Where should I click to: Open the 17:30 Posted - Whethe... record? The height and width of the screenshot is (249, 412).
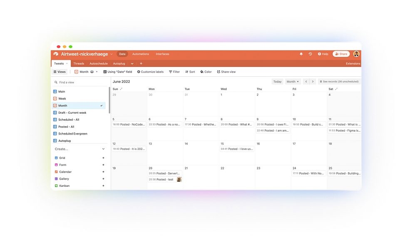coord(201,124)
